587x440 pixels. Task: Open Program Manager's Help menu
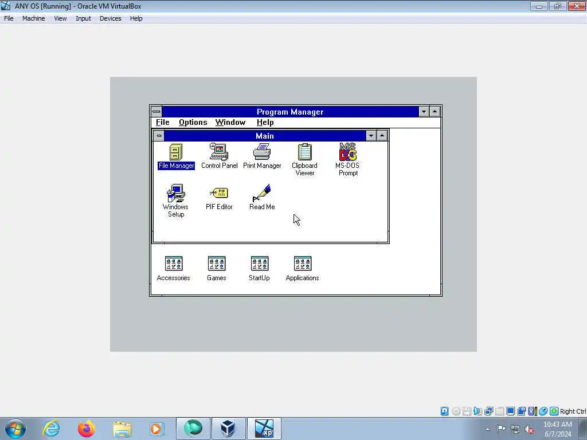pyautogui.click(x=265, y=123)
